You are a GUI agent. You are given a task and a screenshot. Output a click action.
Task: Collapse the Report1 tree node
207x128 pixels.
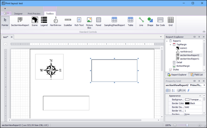tap(167, 41)
